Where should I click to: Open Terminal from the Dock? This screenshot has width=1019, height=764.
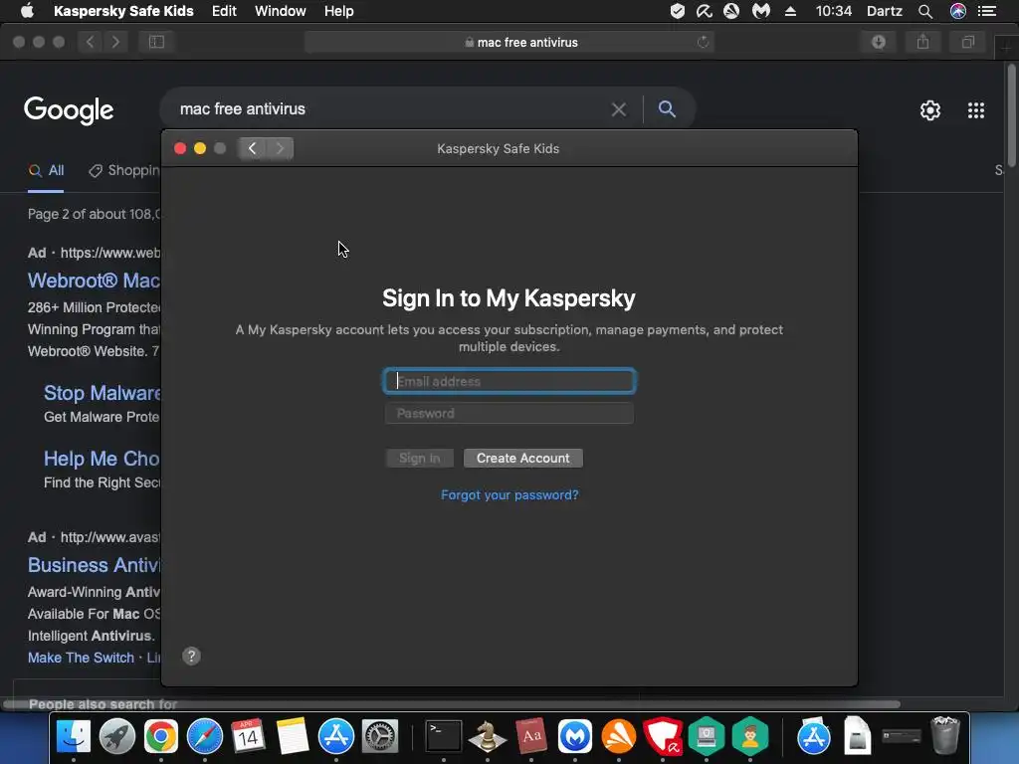[x=443, y=736]
